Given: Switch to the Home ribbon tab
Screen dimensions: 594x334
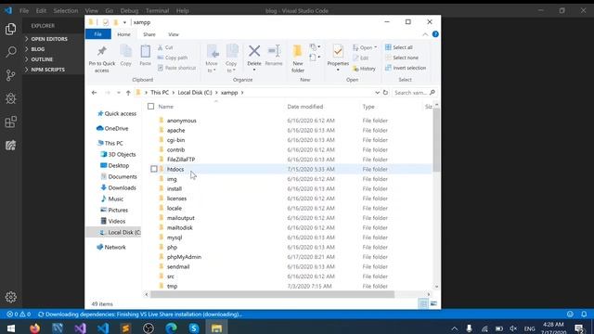Looking at the screenshot, I should coord(123,34).
